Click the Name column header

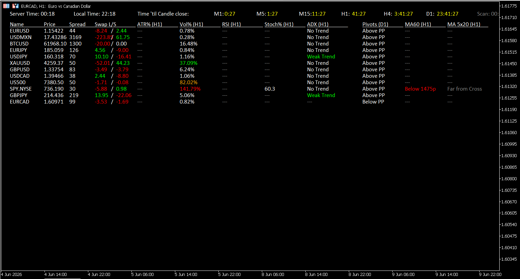pos(17,24)
